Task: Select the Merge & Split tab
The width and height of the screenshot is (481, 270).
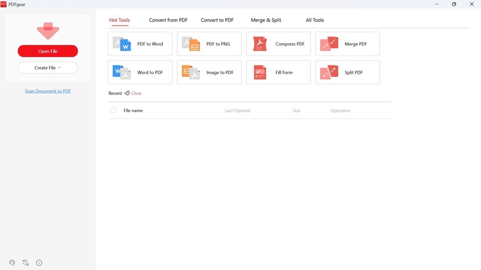Action: pos(266,20)
